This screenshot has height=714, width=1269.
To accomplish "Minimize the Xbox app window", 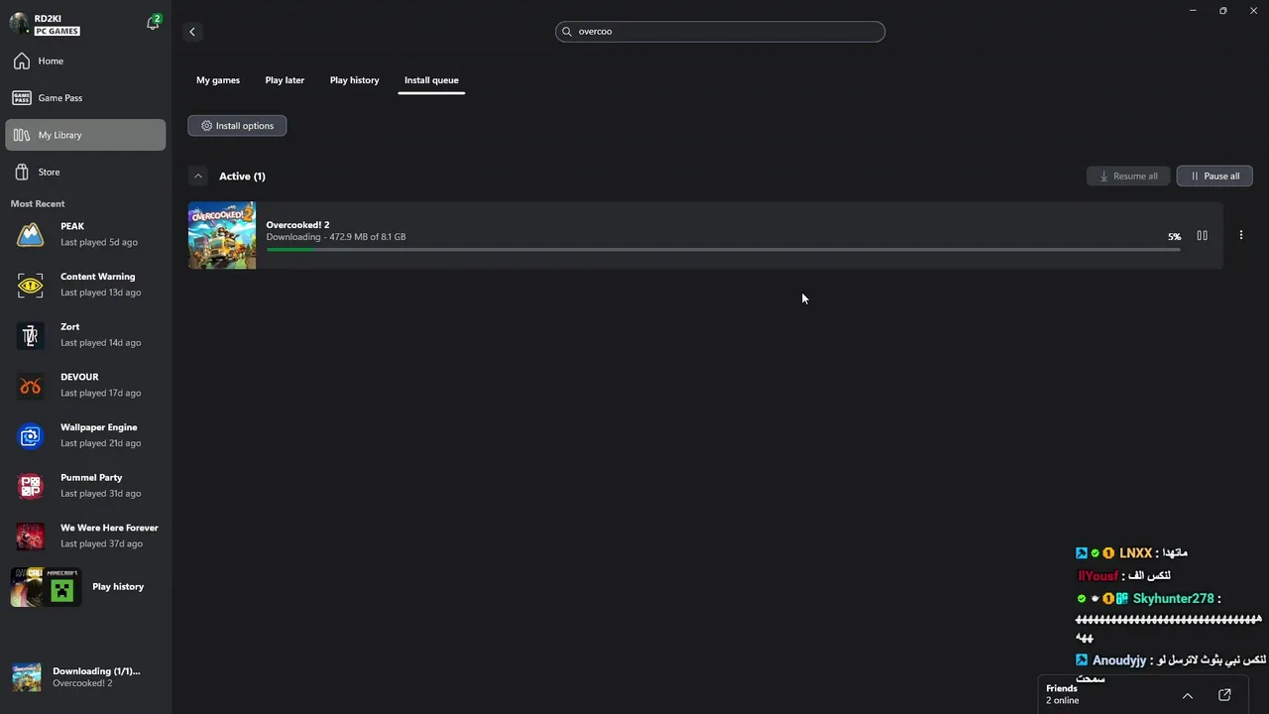I will point(1193,11).
